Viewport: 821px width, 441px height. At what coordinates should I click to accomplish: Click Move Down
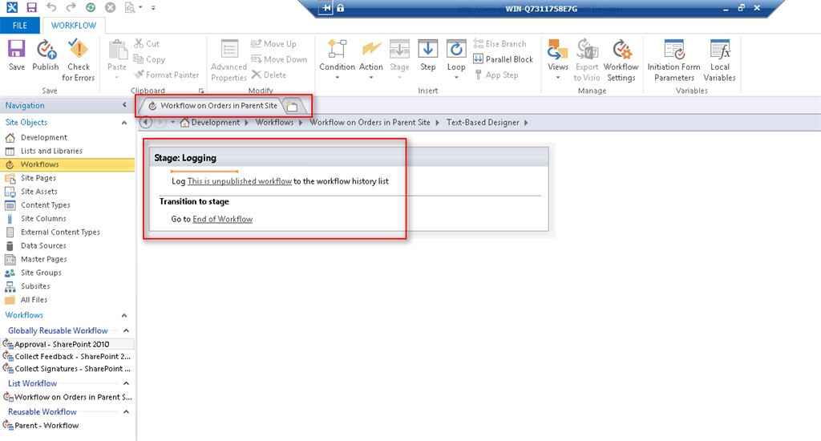tap(279, 59)
